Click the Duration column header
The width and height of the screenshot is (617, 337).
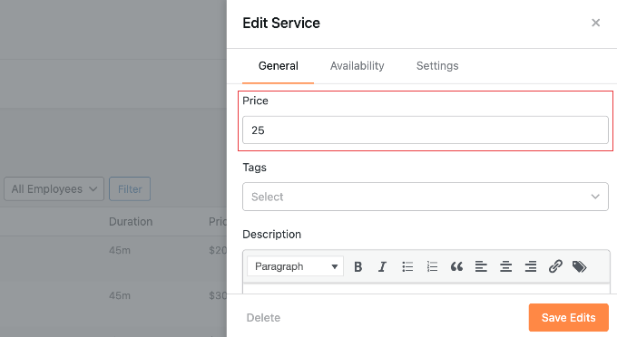click(131, 222)
